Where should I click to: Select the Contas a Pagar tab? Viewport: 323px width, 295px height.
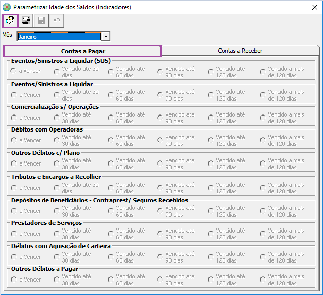(82, 51)
